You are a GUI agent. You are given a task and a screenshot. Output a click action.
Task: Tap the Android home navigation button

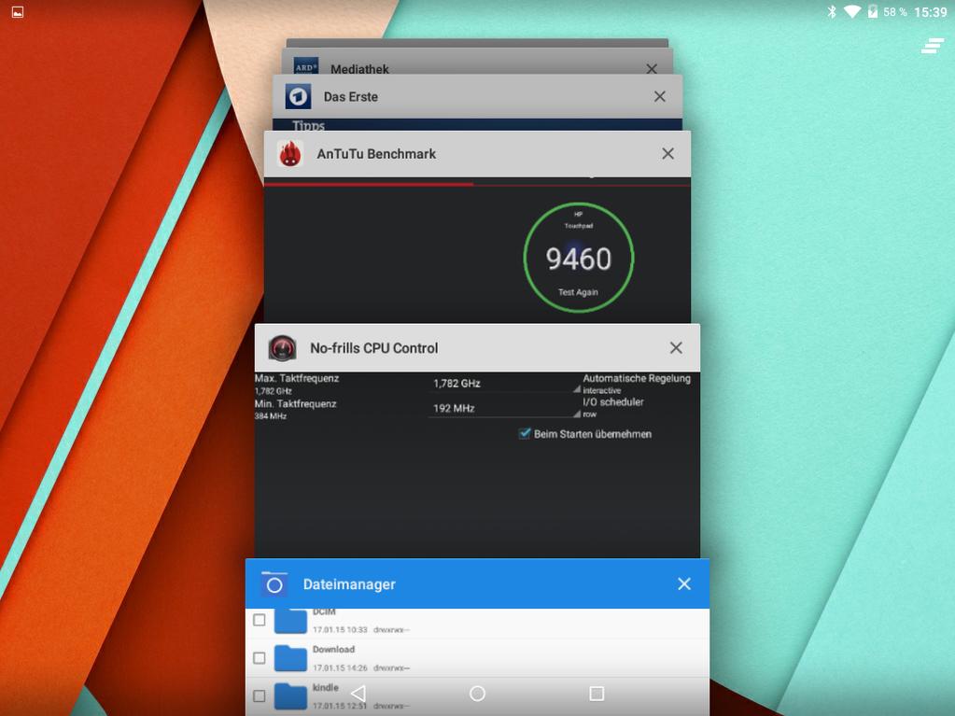pos(478,694)
